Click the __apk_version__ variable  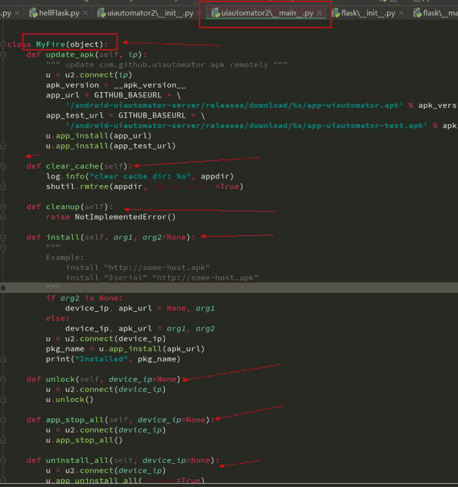150,85
